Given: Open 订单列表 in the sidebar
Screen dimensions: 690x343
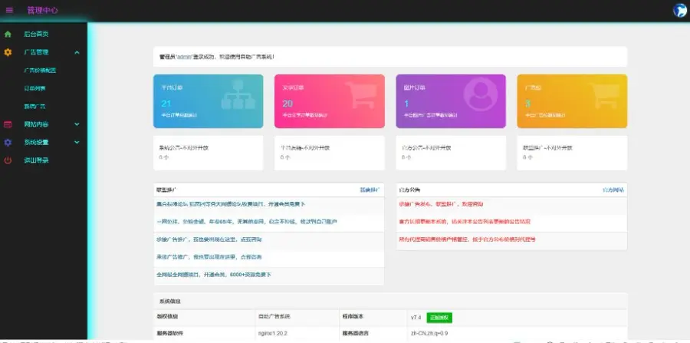Looking at the screenshot, I should pyautogui.click(x=35, y=88).
